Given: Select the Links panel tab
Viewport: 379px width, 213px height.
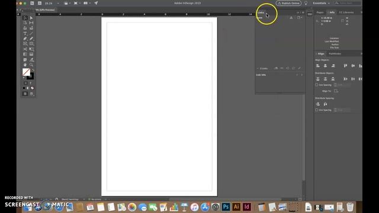Looking at the screenshot, I should coord(261,12).
